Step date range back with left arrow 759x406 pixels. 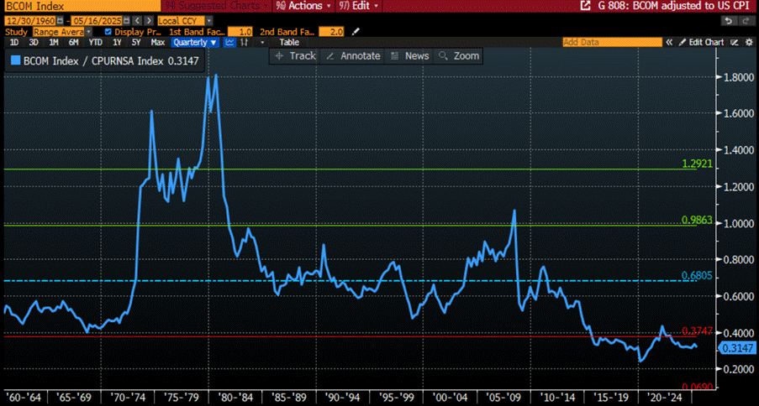coord(138,21)
